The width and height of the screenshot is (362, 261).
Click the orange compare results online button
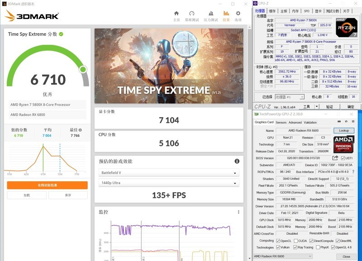pyautogui.click(x=47, y=185)
